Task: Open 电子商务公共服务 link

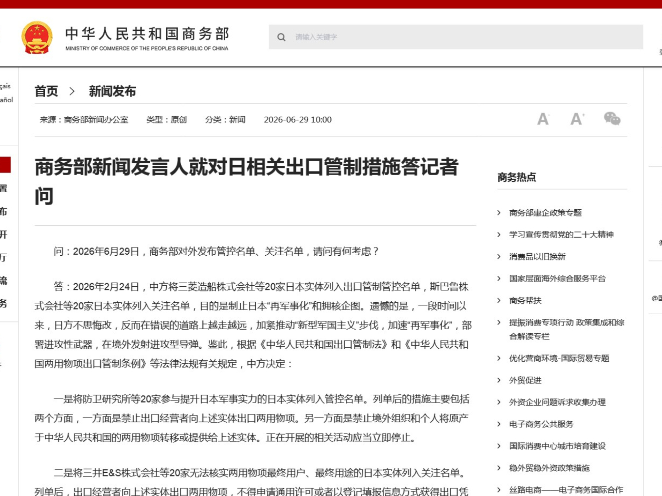Action: (541, 424)
